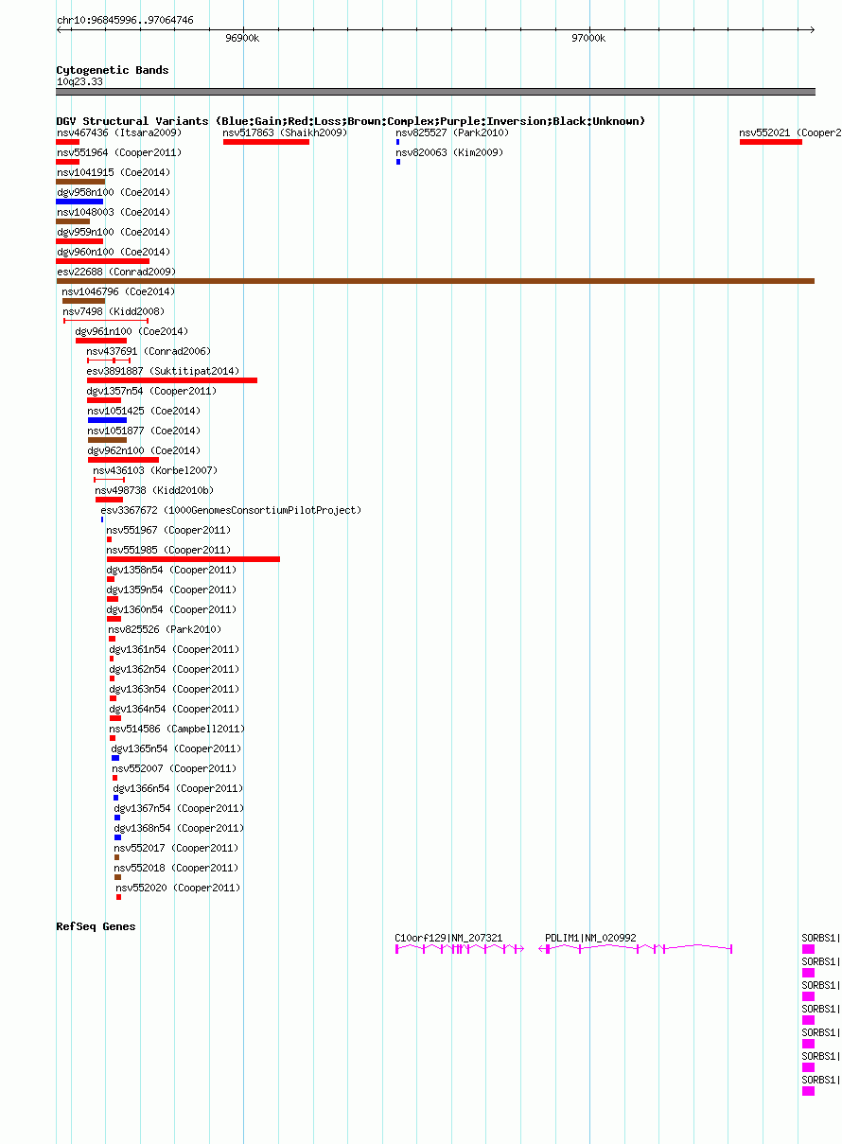Click dgv962n100 (Coe2014) label

[144, 450]
